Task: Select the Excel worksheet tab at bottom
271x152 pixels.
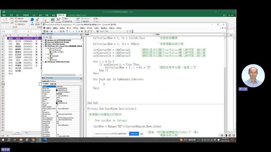Action: point(17,133)
